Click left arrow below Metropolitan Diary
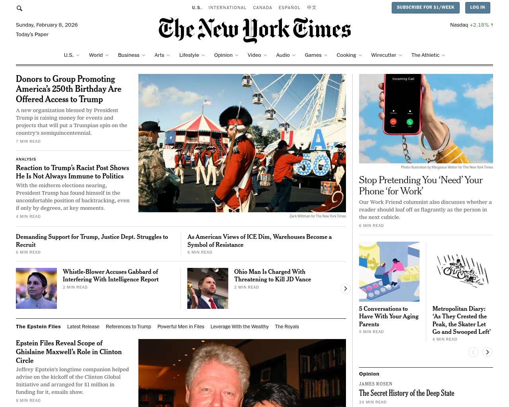 coord(473,352)
